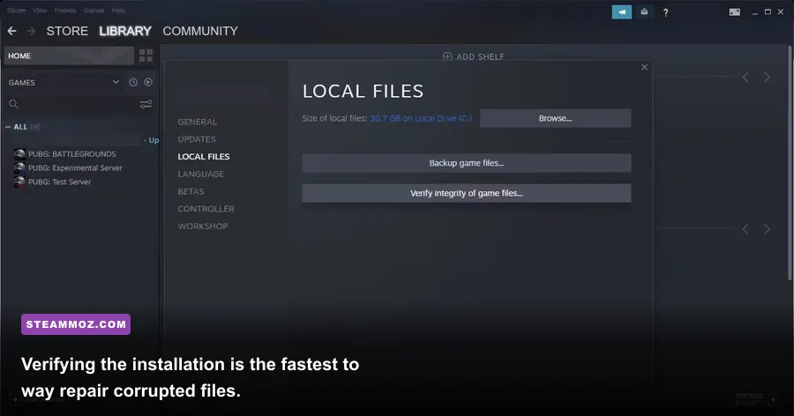Select PUBG: Test Server in list
794x416 pixels.
(x=59, y=182)
